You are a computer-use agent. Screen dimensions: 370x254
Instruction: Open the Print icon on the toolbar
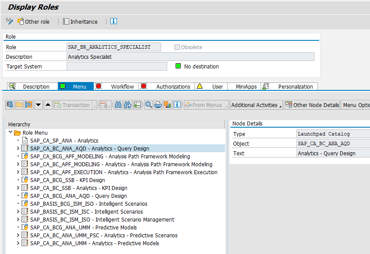(157, 105)
